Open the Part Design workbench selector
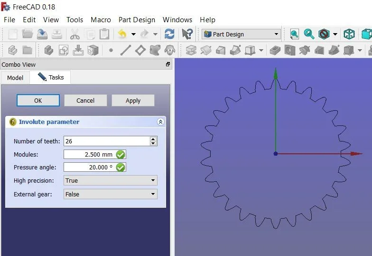 pos(241,34)
